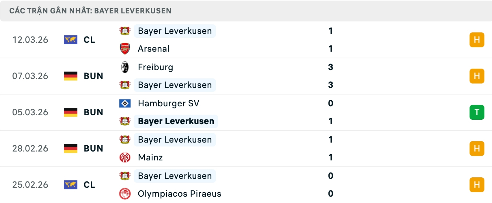Open the Freiburg team page link
Viewport: 492px width, 203px height.
155,67
